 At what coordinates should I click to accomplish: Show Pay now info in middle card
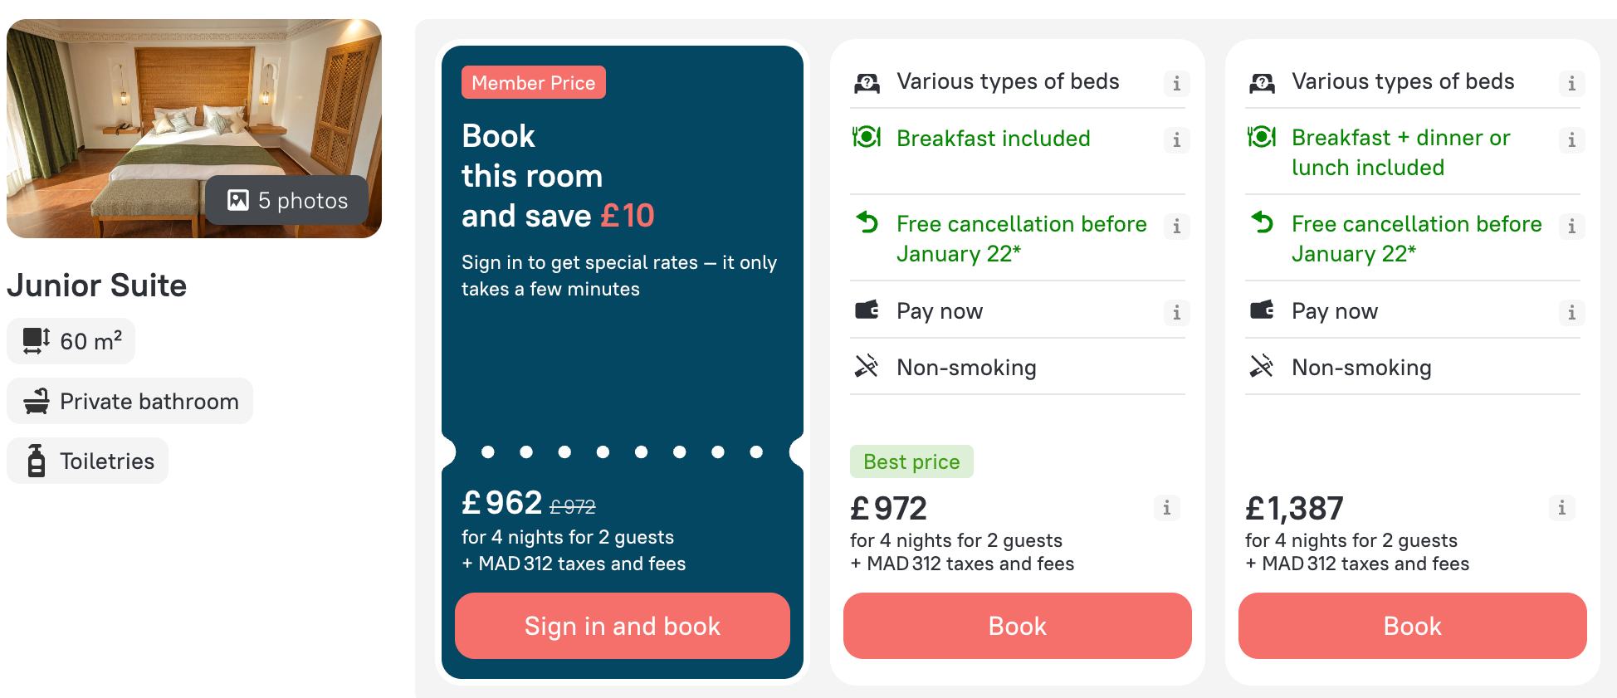[1176, 313]
